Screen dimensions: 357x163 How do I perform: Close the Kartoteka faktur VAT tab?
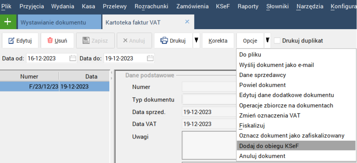click(x=187, y=22)
